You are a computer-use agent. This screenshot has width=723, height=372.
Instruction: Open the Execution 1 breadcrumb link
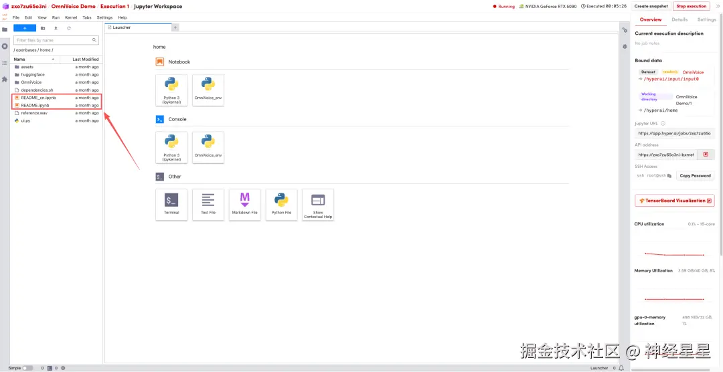click(115, 7)
